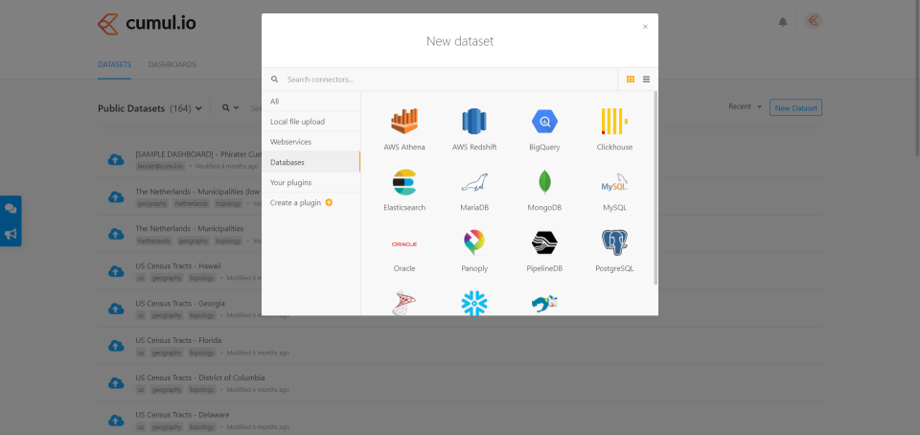Viewport: 920px width, 435px height.
Task: Pick the Snowflake connector icon
Action: [474, 303]
